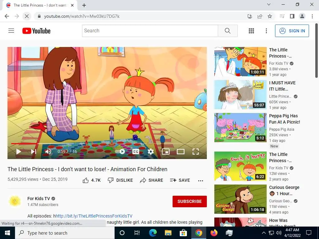Viewport: 319px width, 239px height.
Task: Go to YouTube home via logo
Action: point(36,31)
